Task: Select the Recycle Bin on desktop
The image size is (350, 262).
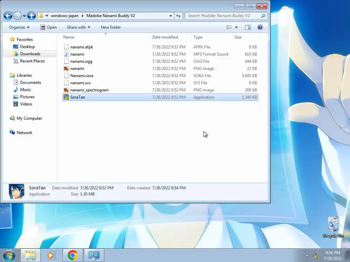Action: 333,227
